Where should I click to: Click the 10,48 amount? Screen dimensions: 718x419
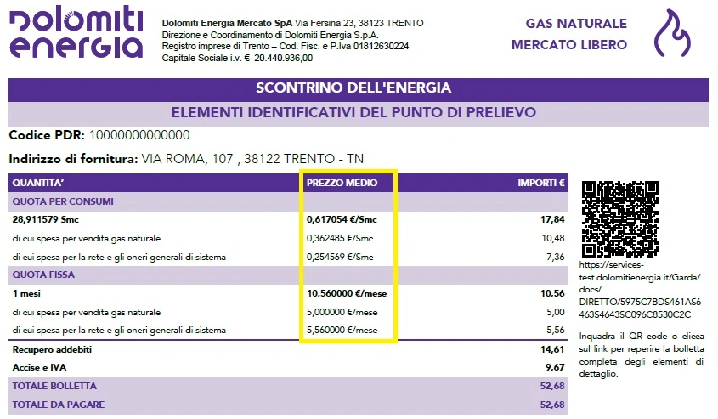[553, 239]
